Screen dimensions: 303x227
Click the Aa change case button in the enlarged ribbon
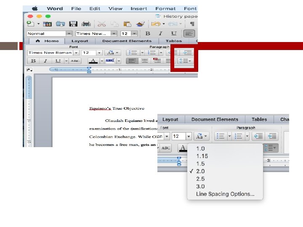tap(201, 136)
